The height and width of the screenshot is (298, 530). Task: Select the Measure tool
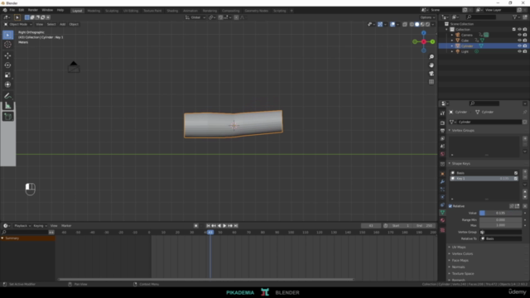click(x=7, y=106)
